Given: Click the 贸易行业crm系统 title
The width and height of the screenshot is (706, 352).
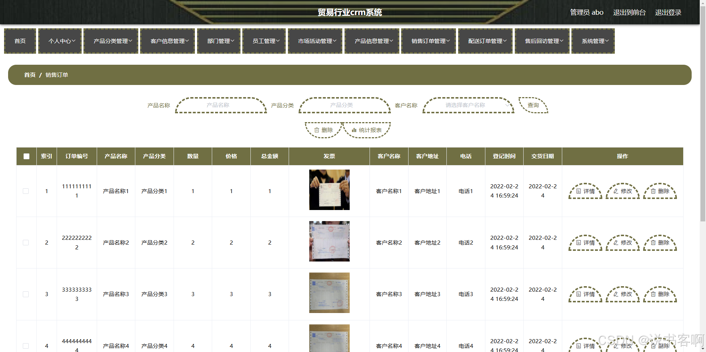Looking at the screenshot, I should pyautogui.click(x=350, y=13).
